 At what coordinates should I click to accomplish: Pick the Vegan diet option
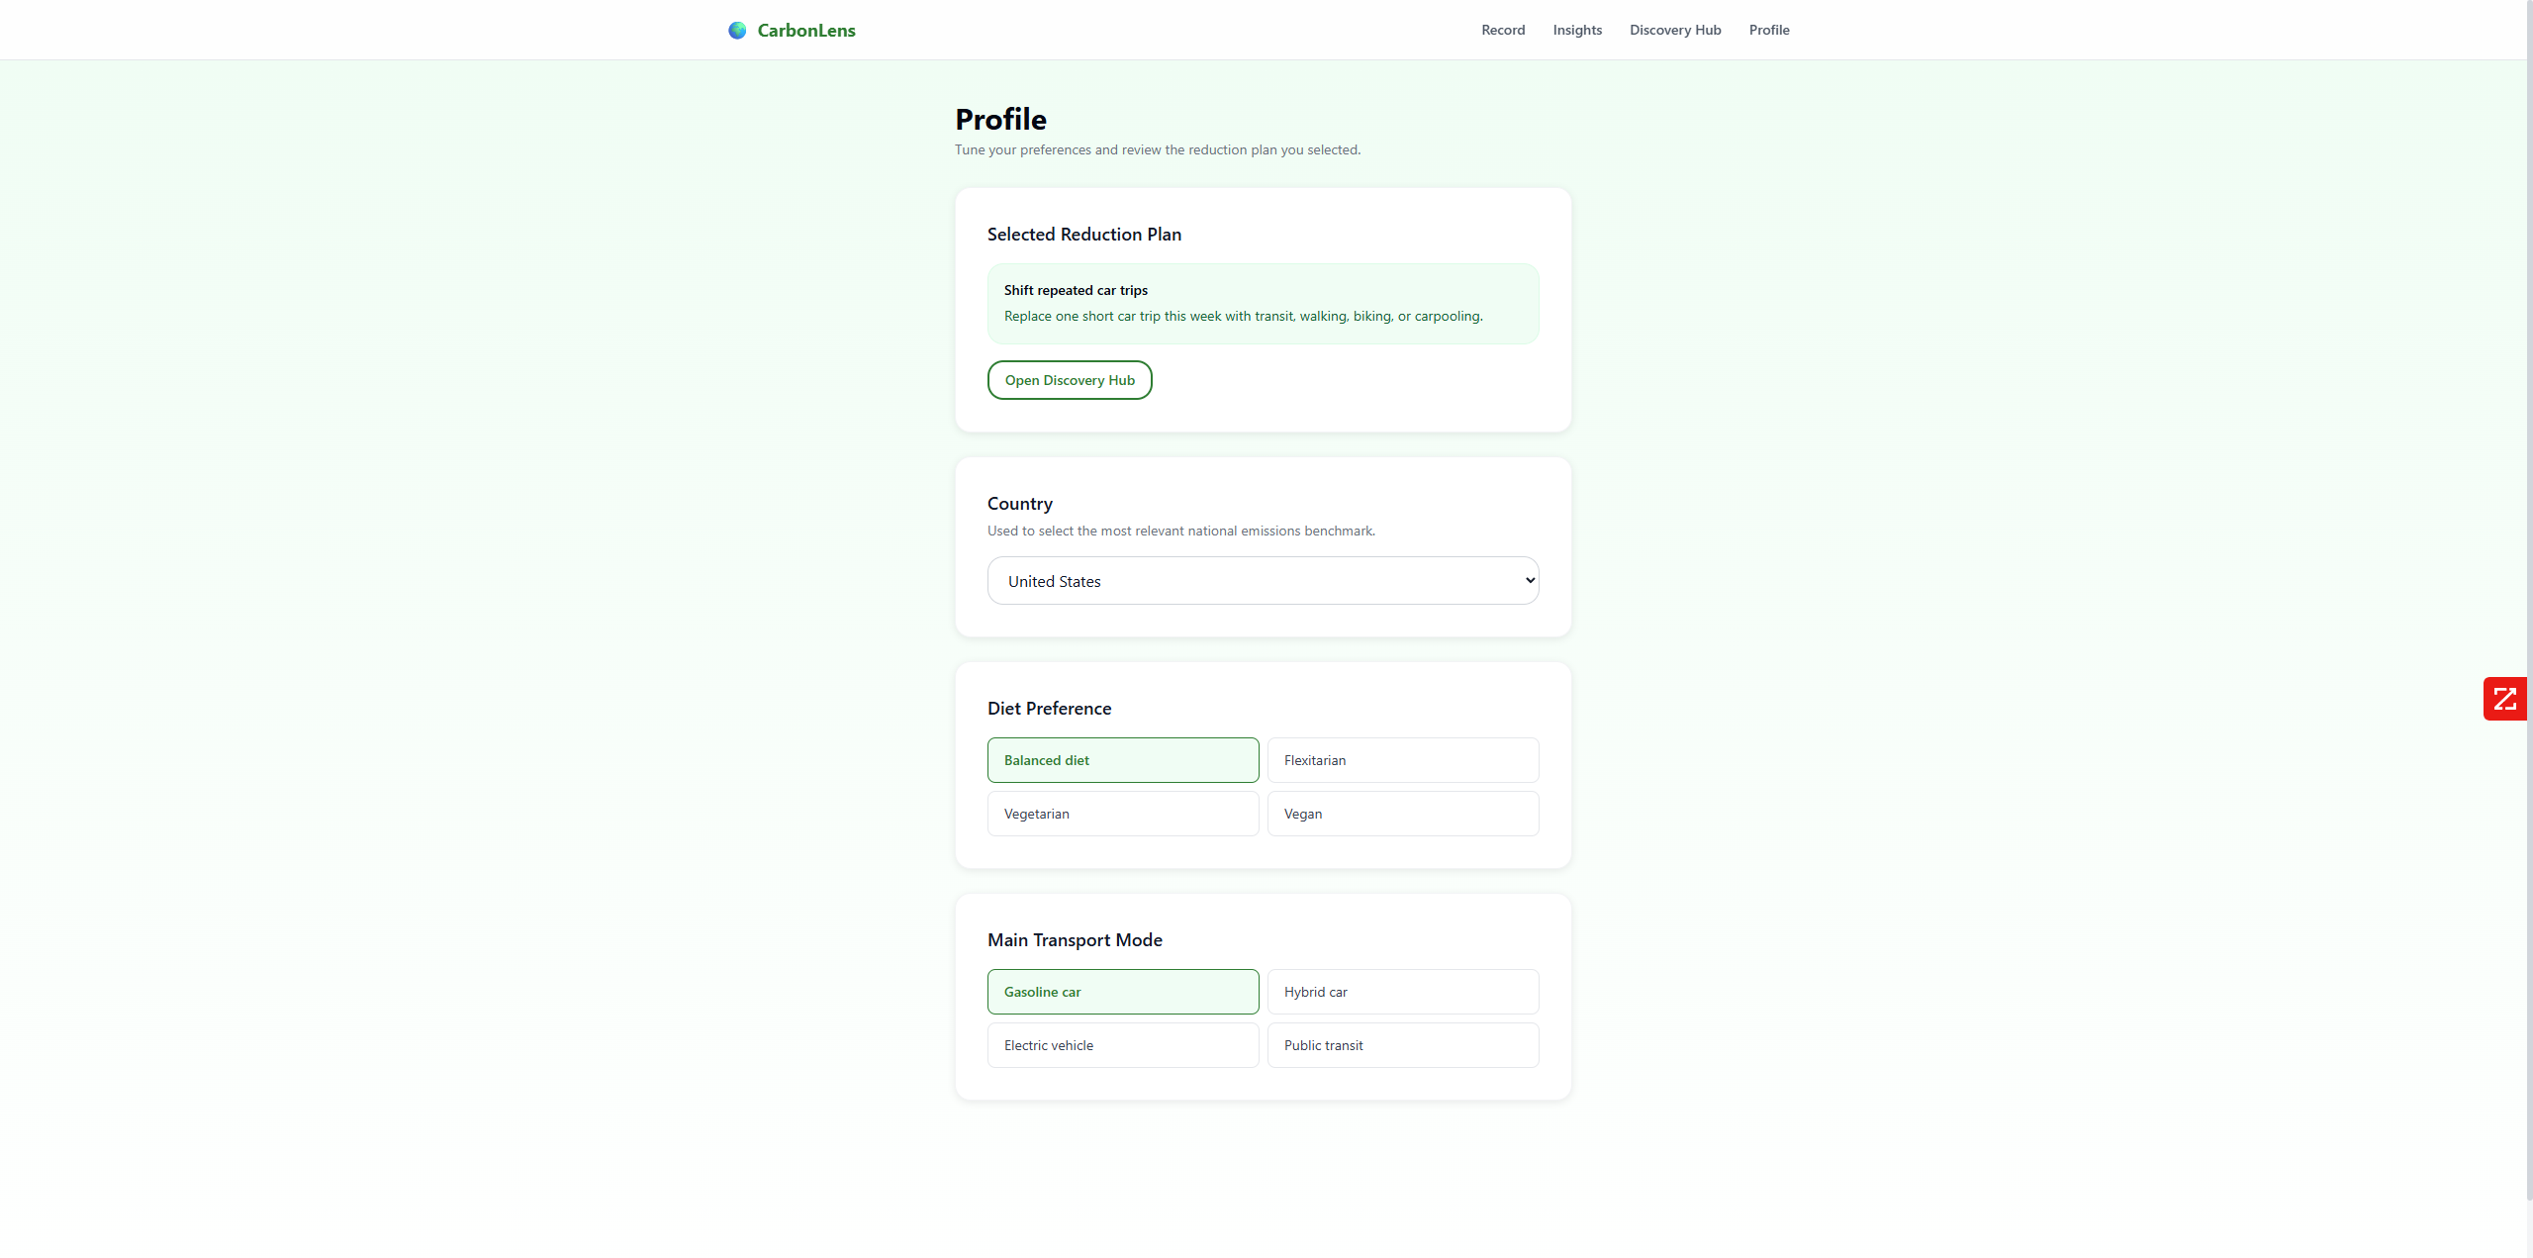click(x=1403, y=814)
